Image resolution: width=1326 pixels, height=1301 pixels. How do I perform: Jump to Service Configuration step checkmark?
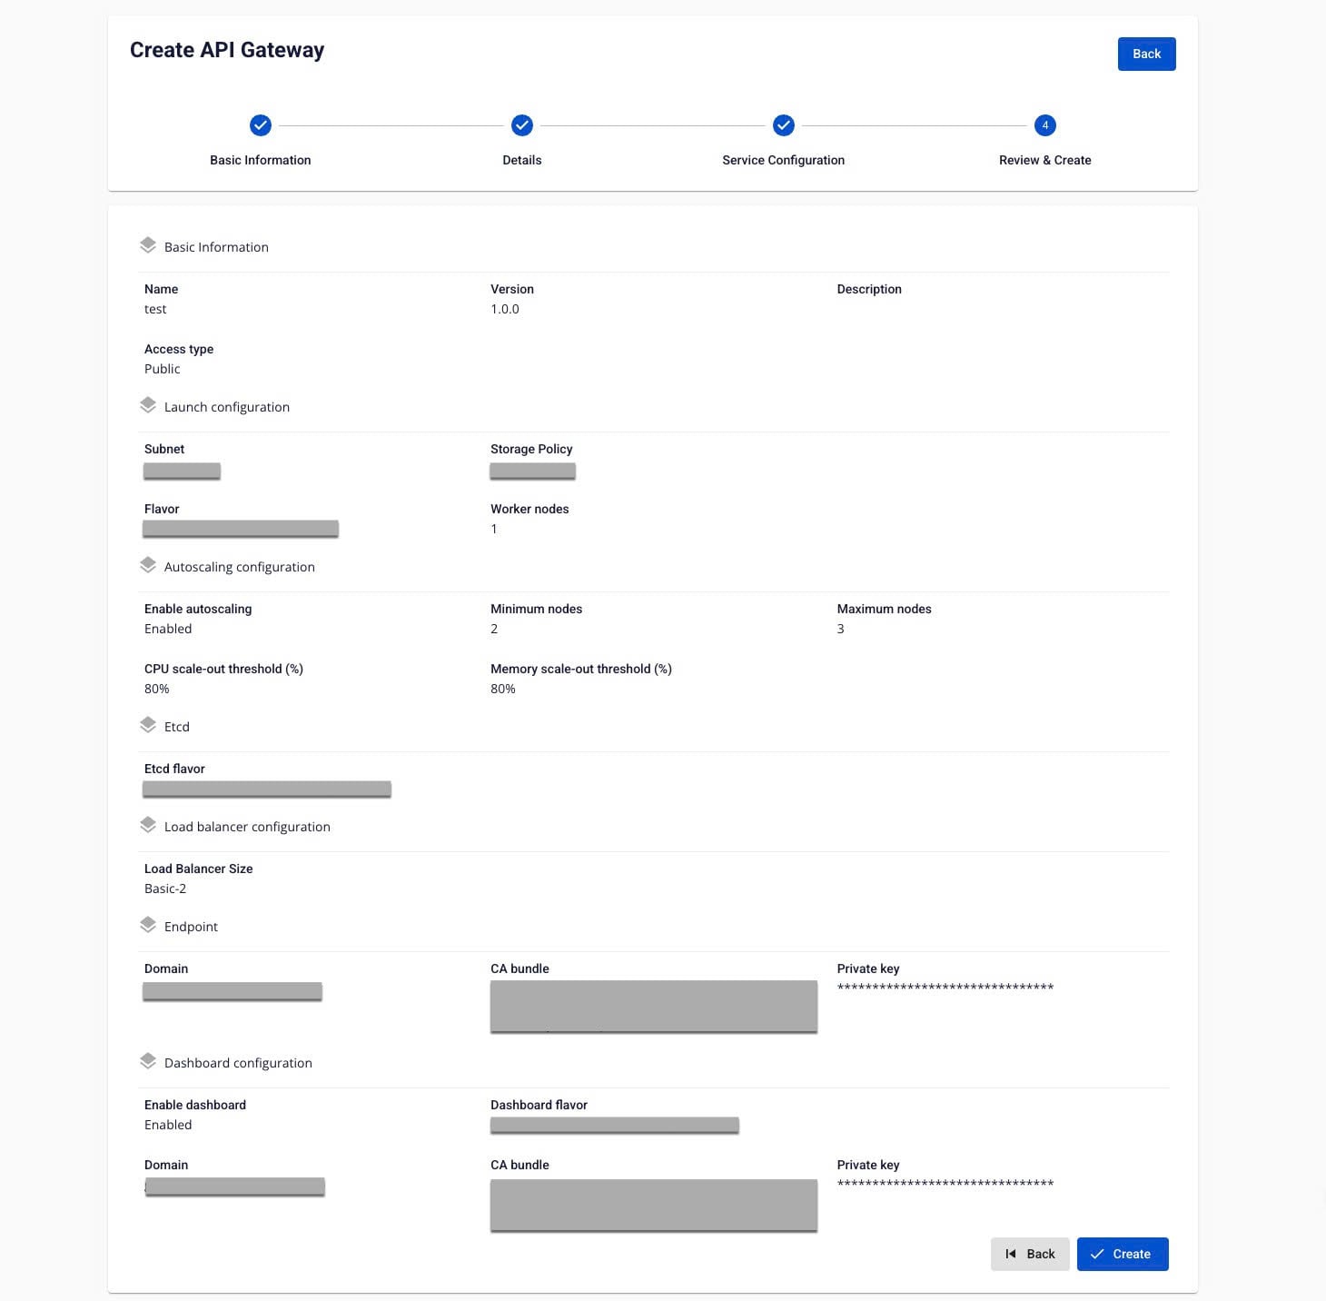point(784,125)
